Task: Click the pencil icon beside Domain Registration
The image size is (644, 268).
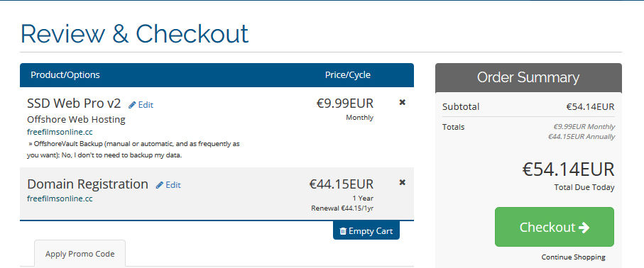Action: tap(159, 185)
